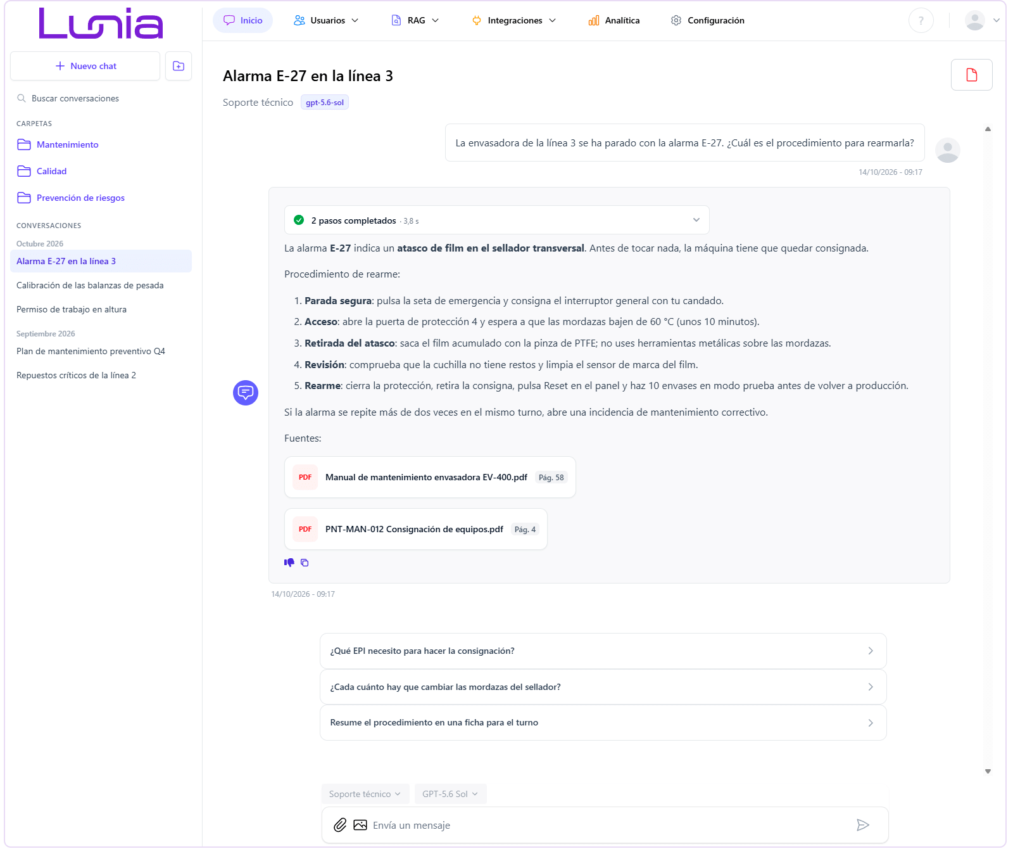Image resolution: width=1013 pixels, height=849 pixels.
Task: Open source Manual de mantenimiento envasadora EV-400.pdf
Action: click(x=430, y=477)
